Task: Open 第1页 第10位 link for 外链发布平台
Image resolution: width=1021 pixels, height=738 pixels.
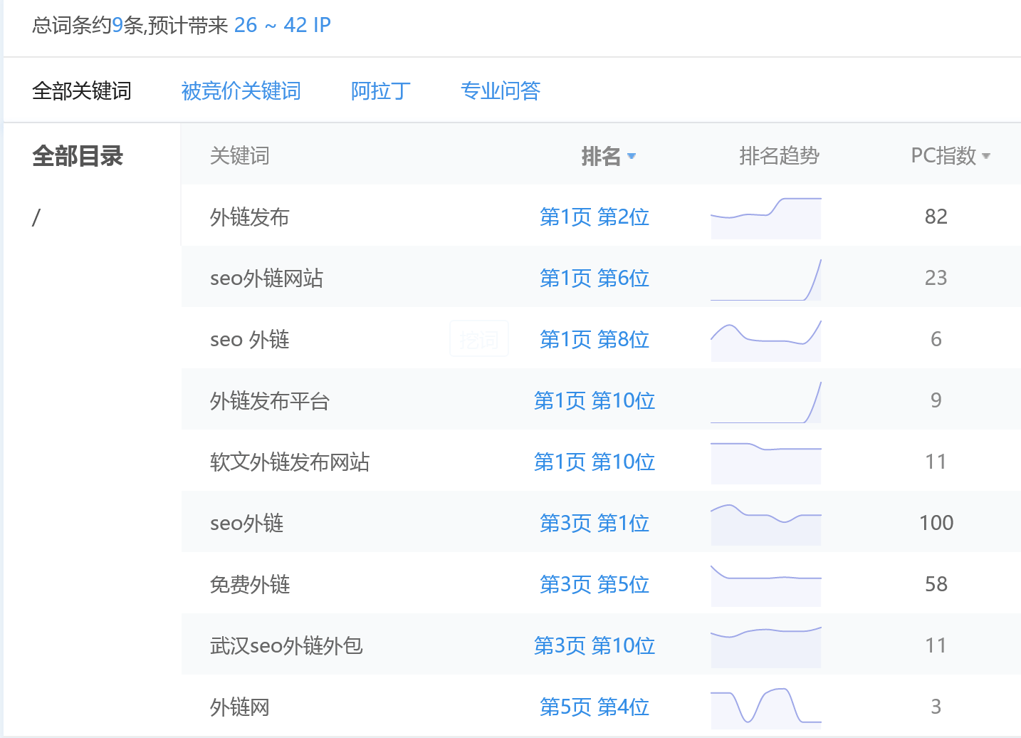Action: coord(595,401)
